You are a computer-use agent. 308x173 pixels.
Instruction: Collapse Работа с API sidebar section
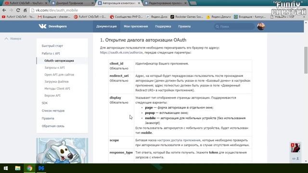(x=51, y=53)
